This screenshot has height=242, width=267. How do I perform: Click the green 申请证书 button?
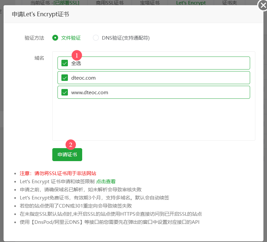point(67,155)
